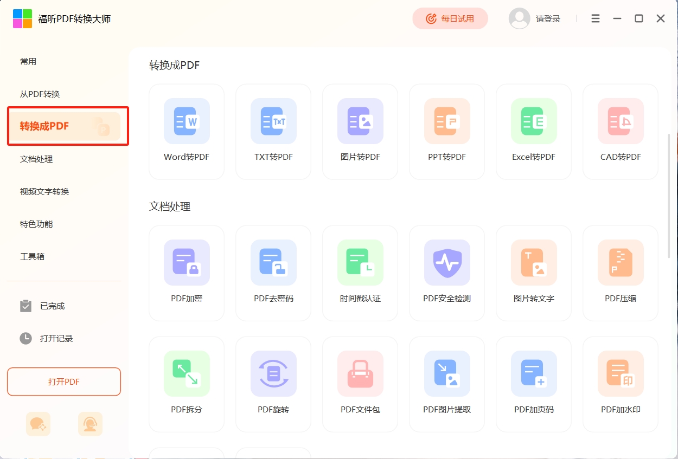Open the PDF安全检测 shield icon
The image size is (678, 459).
click(447, 263)
